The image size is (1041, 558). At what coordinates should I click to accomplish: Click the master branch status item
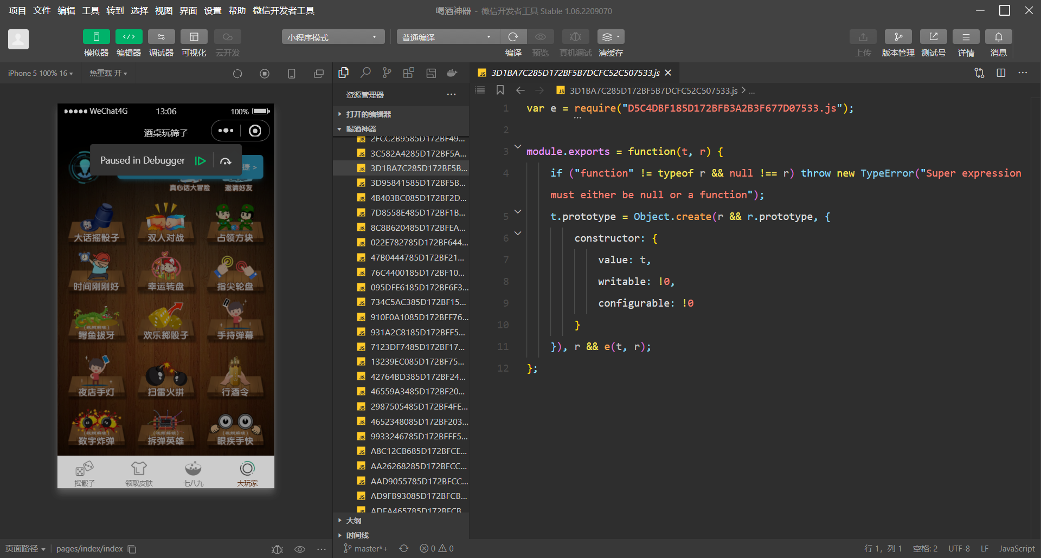pyautogui.click(x=365, y=549)
